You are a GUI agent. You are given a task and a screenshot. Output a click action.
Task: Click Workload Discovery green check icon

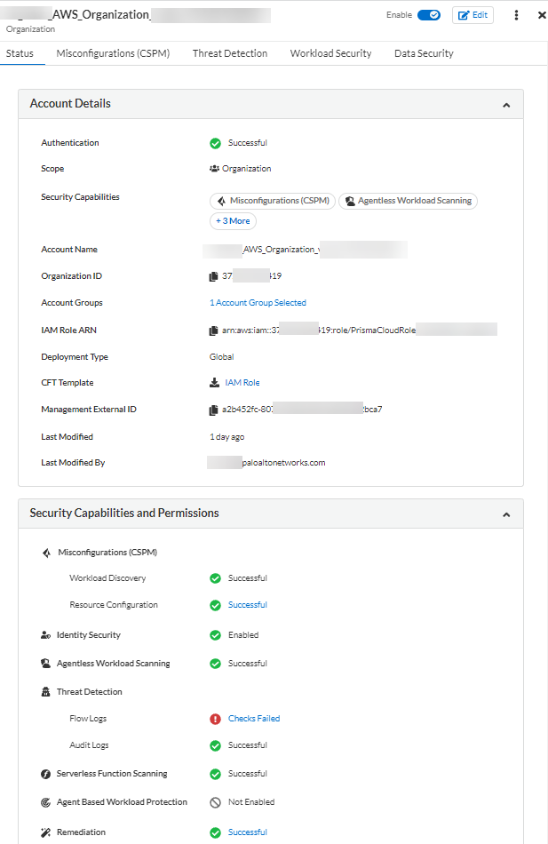click(215, 578)
